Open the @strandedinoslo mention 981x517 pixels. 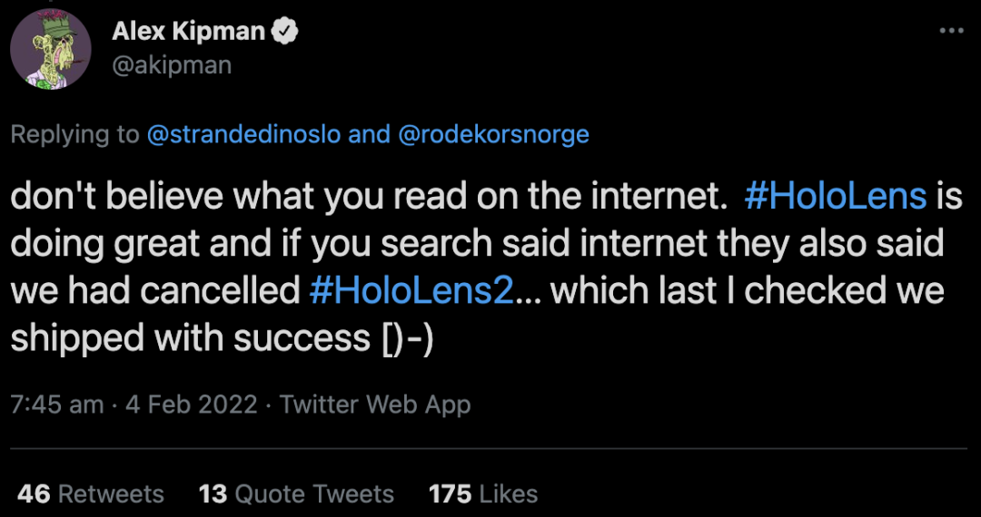tap(243, 135)
